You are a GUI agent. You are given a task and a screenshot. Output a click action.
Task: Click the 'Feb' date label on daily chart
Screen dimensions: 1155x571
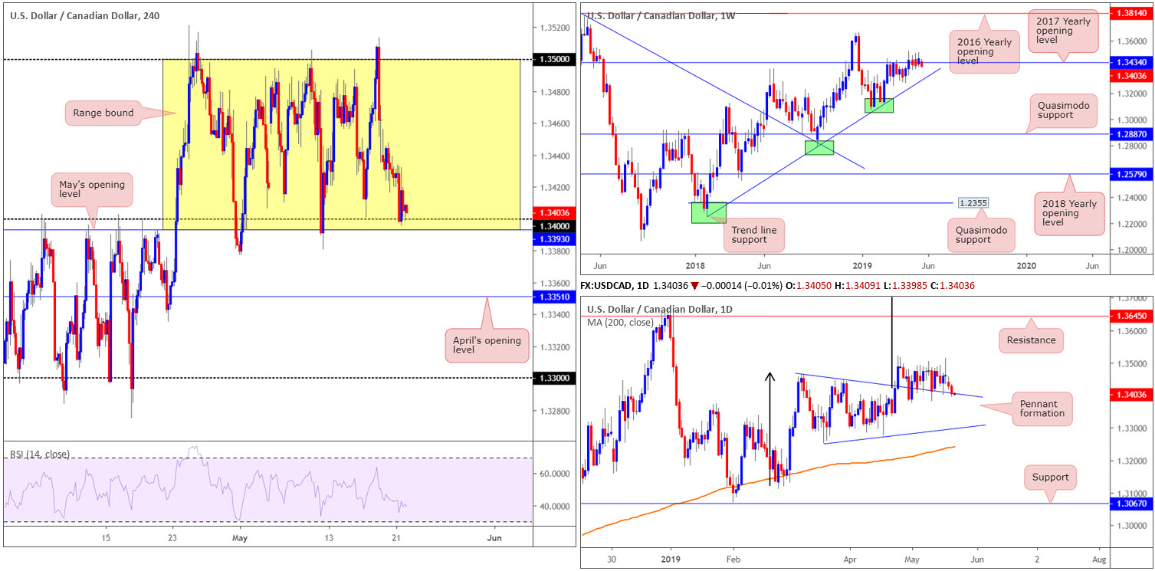click(x=734, y=560)
